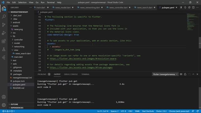Viewport: 201px width, 113px height.
Task: Open notifications bell in status bar
Action: point(198,111)
